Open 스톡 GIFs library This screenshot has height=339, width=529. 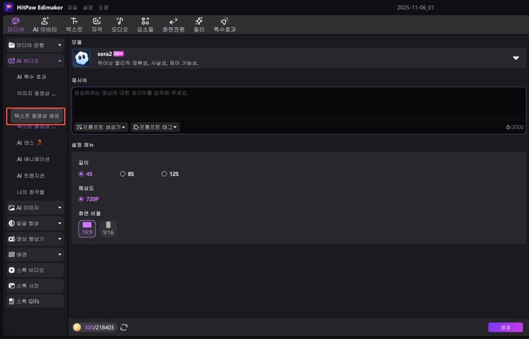coord(35,301)
